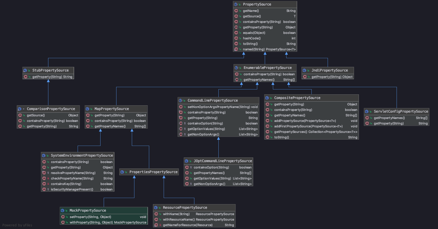
Task: Select the EnumerablePropertySource node header
Action: [x=265, y=68]
